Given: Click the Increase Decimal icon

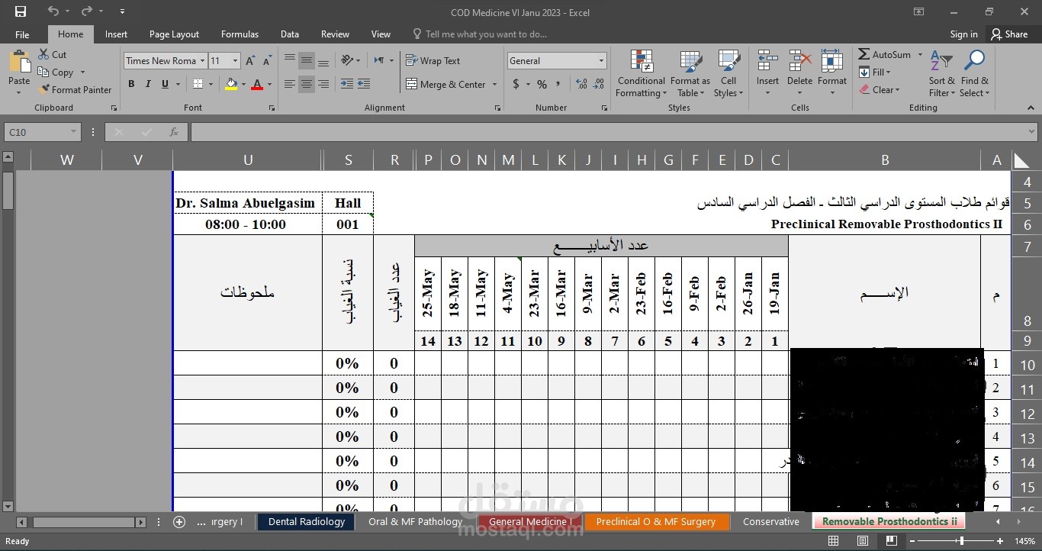Looking at the screenshot, I should (x=582, y=84).
